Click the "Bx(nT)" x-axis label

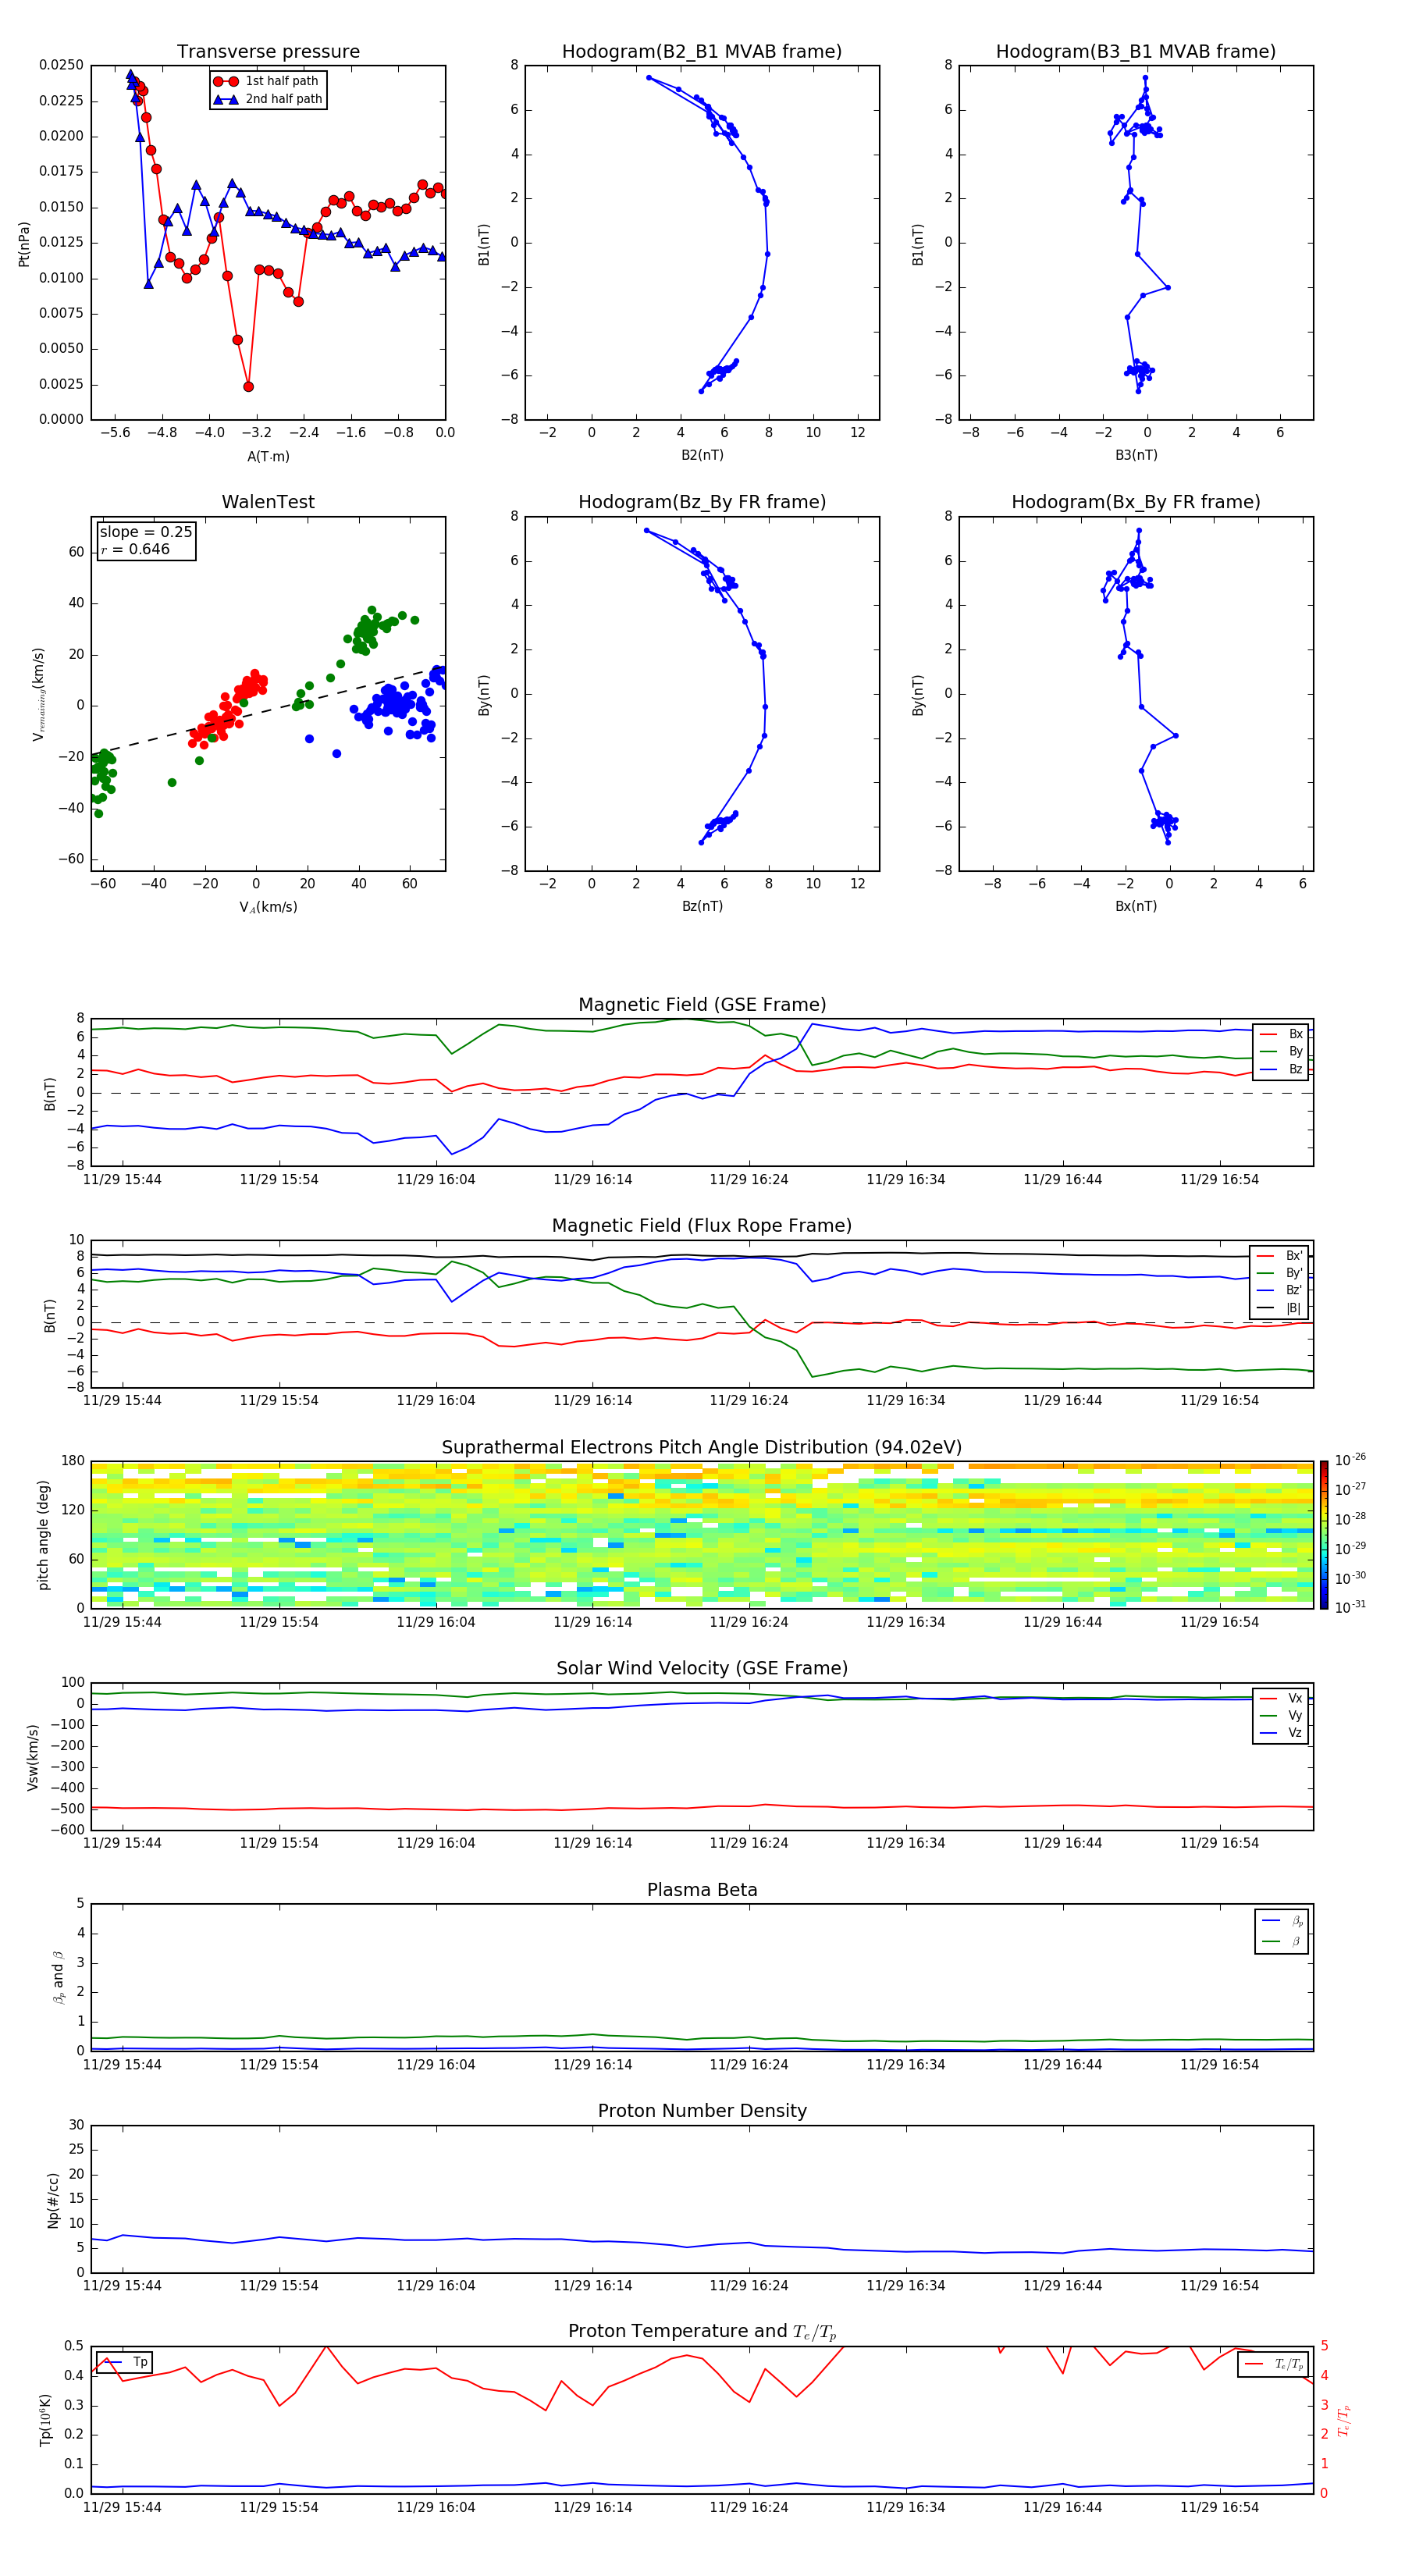(x=1136, y=906)
